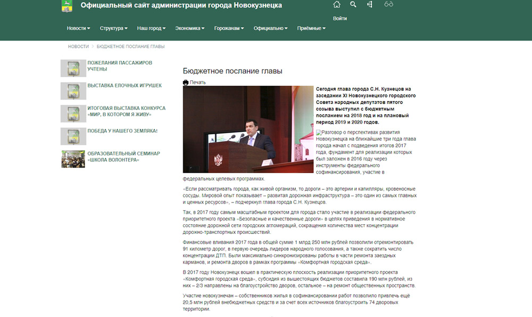Viewport: 532px width, 317px height.
Task: Click the home icon in header
Action: (x=336, y=5)
